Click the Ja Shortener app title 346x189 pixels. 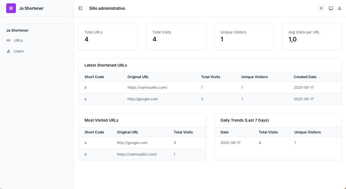(x=31, y=8)
